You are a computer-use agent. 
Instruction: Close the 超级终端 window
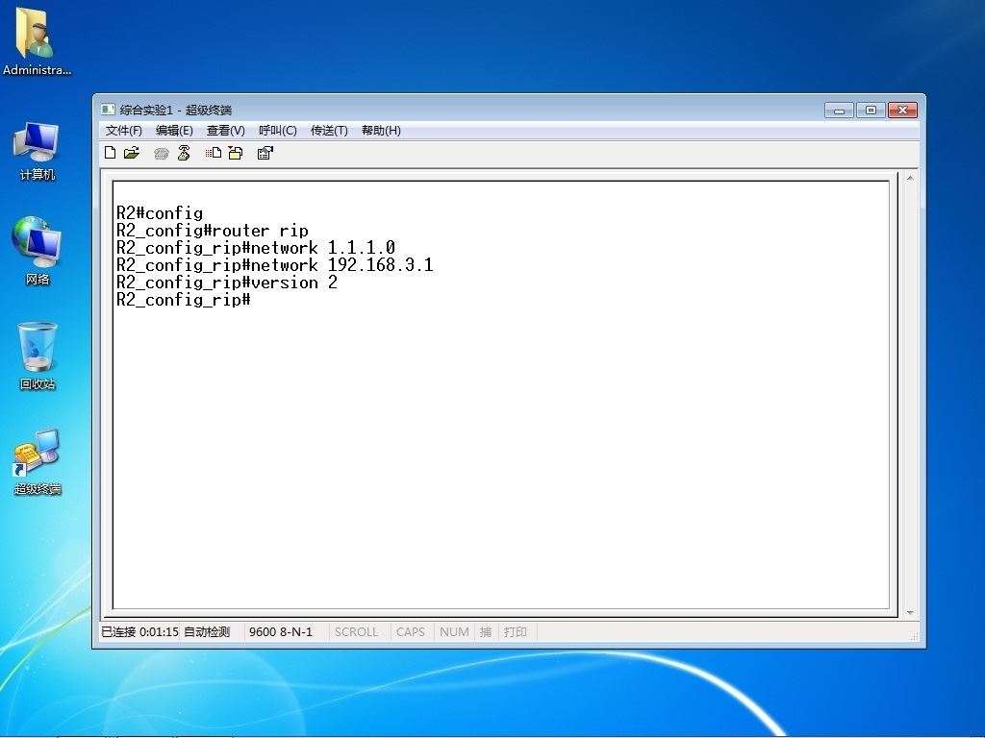tap(902, 111)
